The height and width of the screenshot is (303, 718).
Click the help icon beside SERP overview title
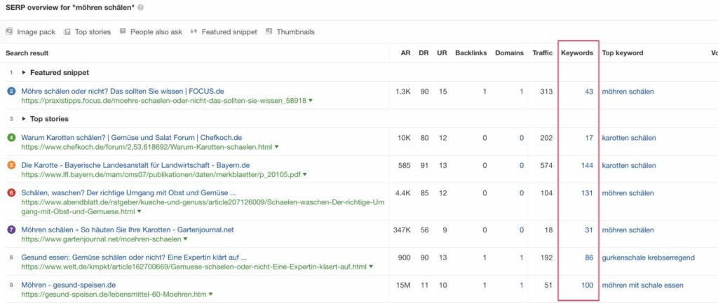pos(141,7)
